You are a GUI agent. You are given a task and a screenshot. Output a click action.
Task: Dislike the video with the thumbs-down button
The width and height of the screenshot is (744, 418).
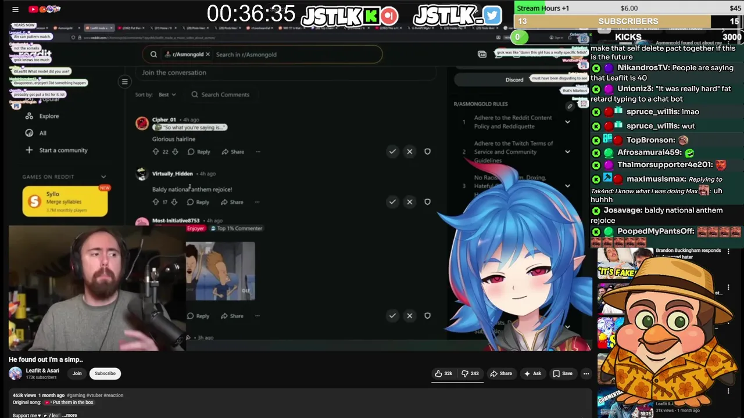(470, 373)
